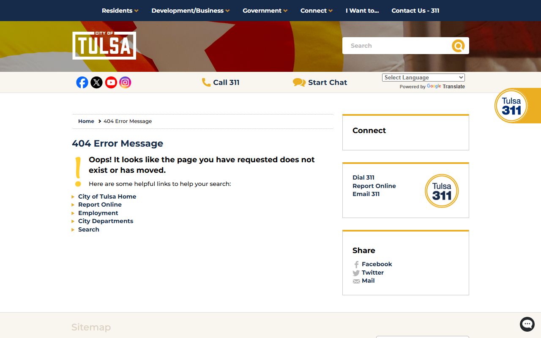Image resolution: width=541 pixels, height=338 pixels.
Task: Expand the Government menu
Action: pos(265,11)
